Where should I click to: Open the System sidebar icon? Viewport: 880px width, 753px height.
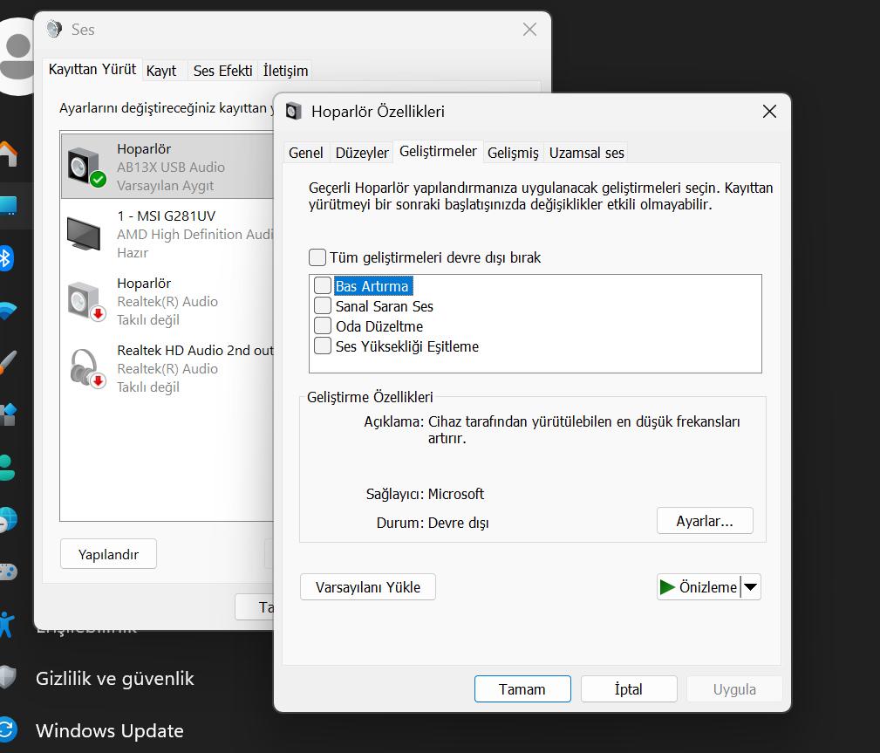point(8,206)
